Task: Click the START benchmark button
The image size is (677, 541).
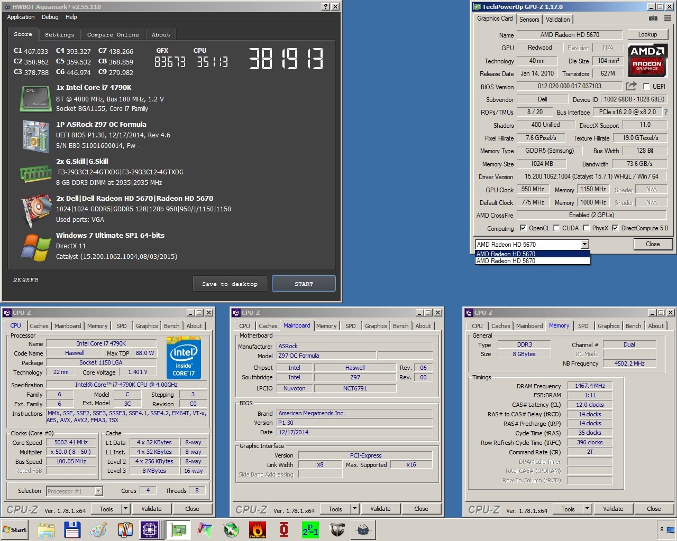Action: (304, 284)
